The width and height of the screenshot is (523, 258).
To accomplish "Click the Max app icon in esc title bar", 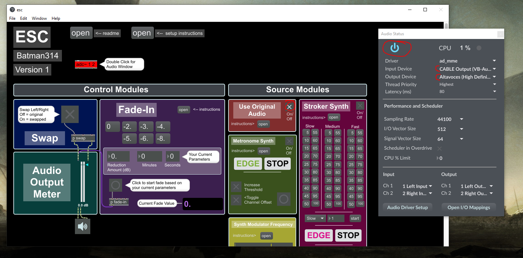I will [x=12, y=10].
